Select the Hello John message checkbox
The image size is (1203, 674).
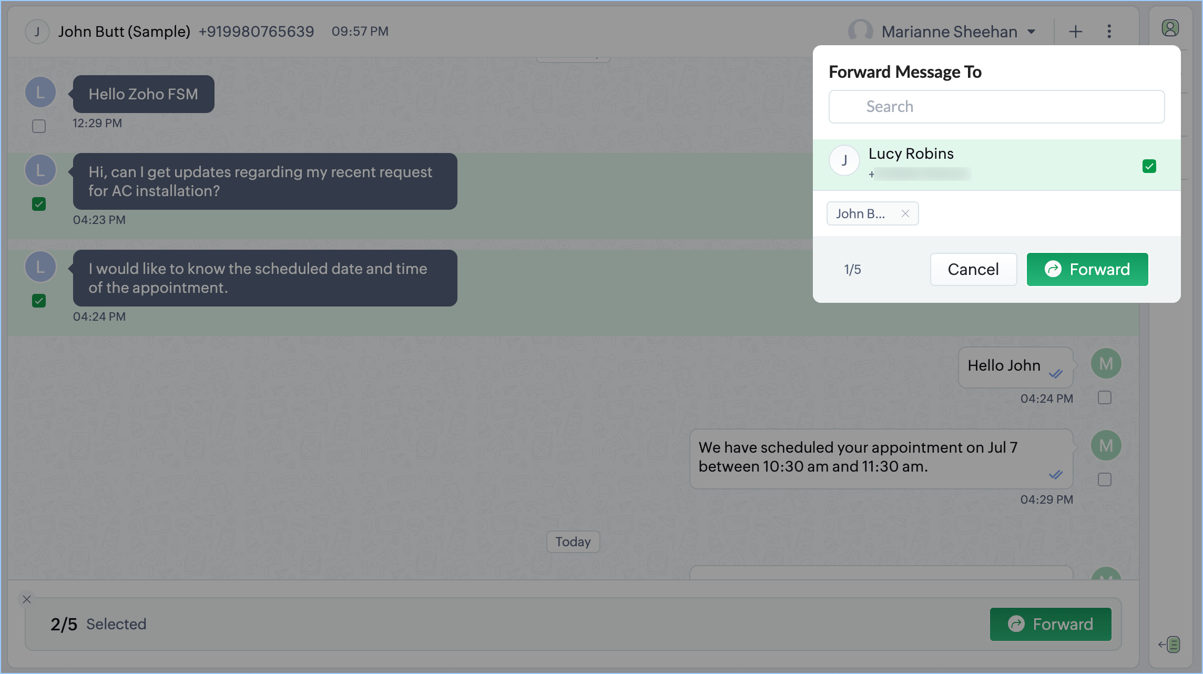point(1104,397)
